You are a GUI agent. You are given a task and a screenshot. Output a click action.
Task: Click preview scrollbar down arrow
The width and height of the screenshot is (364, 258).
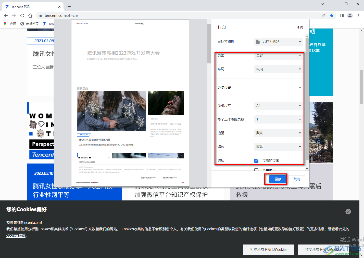pyautogui.click(x=209, y=185)
